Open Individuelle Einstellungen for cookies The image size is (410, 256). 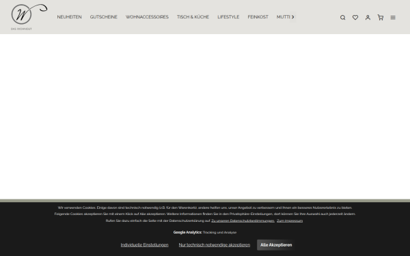click(x=144, y=245)
